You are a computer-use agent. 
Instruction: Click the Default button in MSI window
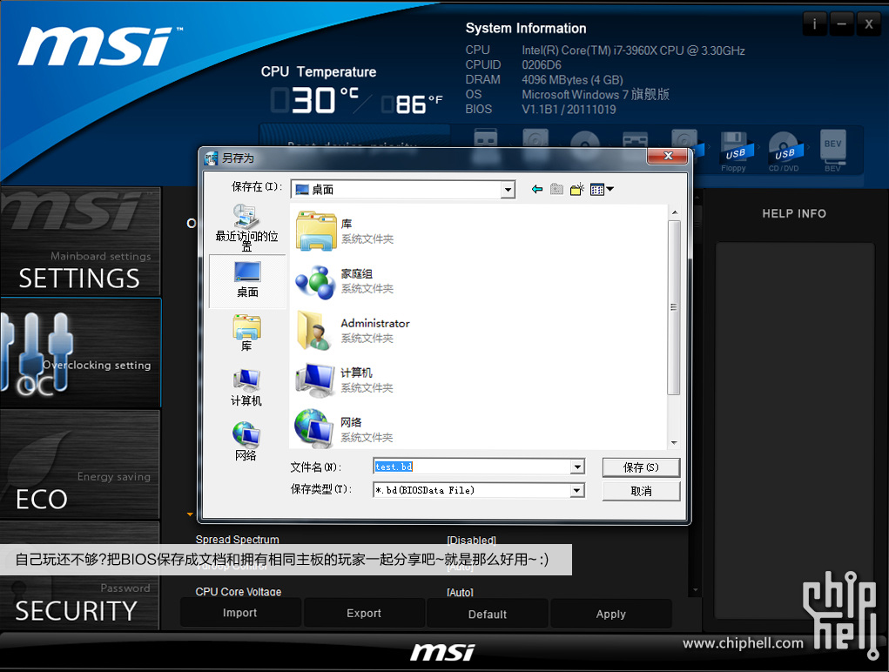pyautogui.click(x=488, y=614)
